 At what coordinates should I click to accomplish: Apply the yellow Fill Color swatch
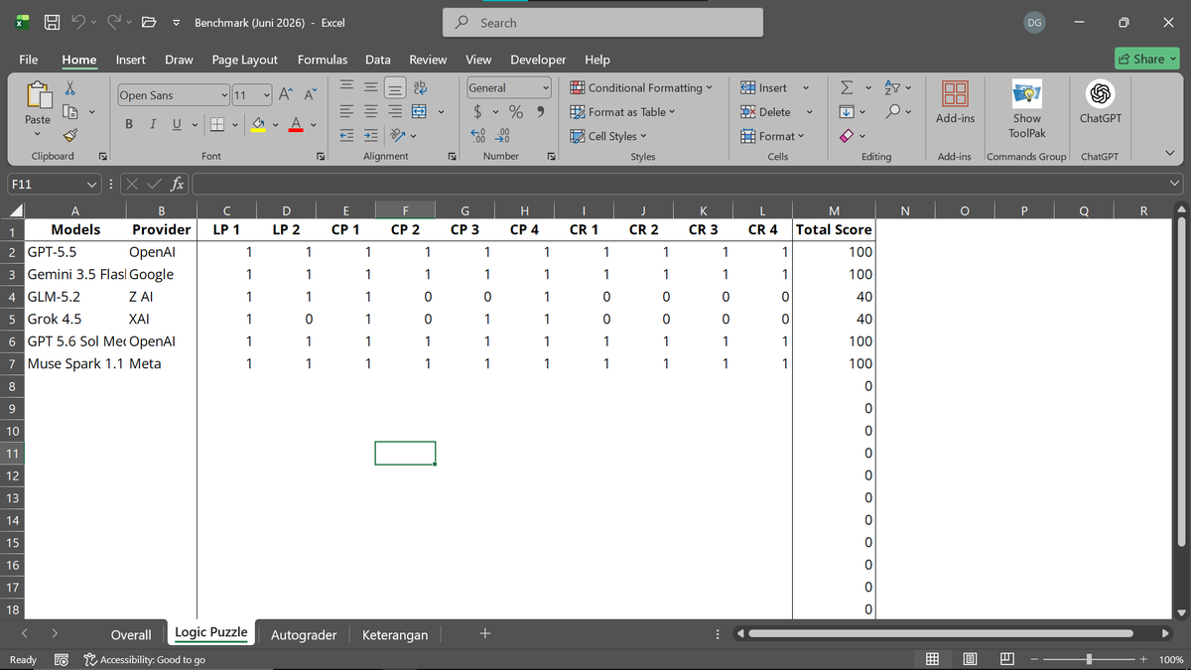point(257,125)
